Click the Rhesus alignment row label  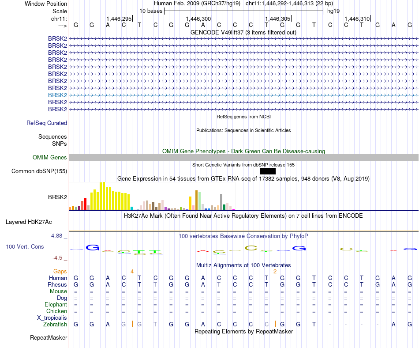tap(57, 284)
